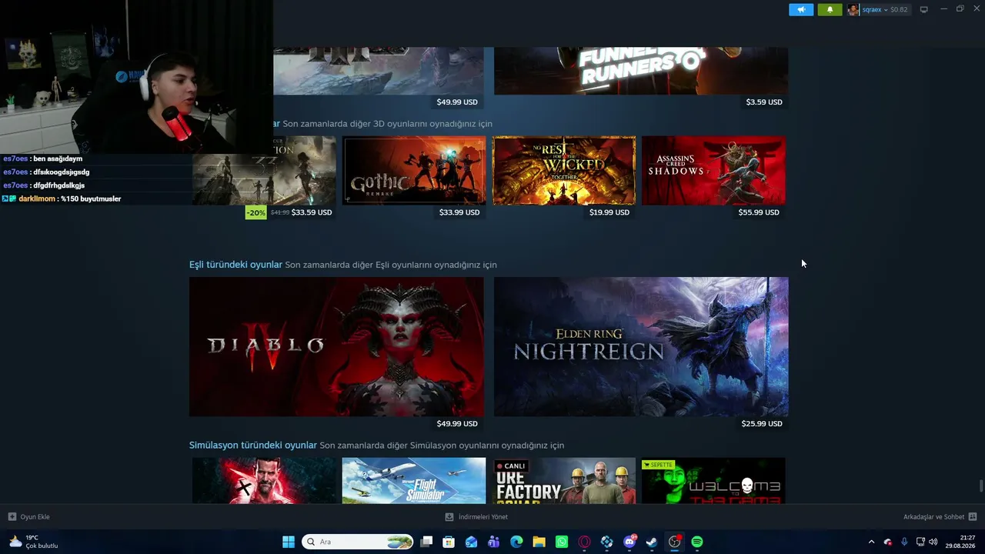Open the İndirmeleri Yönet link
The height and width of the screenshot is (554, 985).
click(483, 517)
